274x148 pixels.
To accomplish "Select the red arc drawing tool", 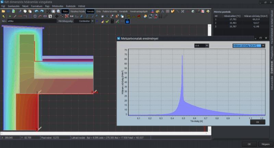I will coord(40,16).
